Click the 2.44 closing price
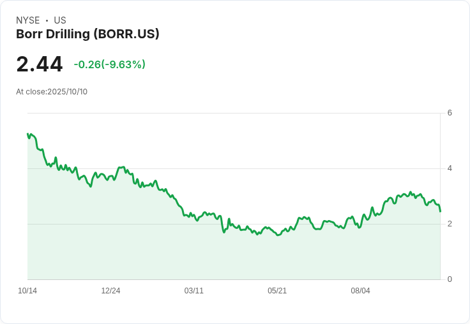This screenshot has width=470, height=324. pyautogui.click(x=40, y=64)
